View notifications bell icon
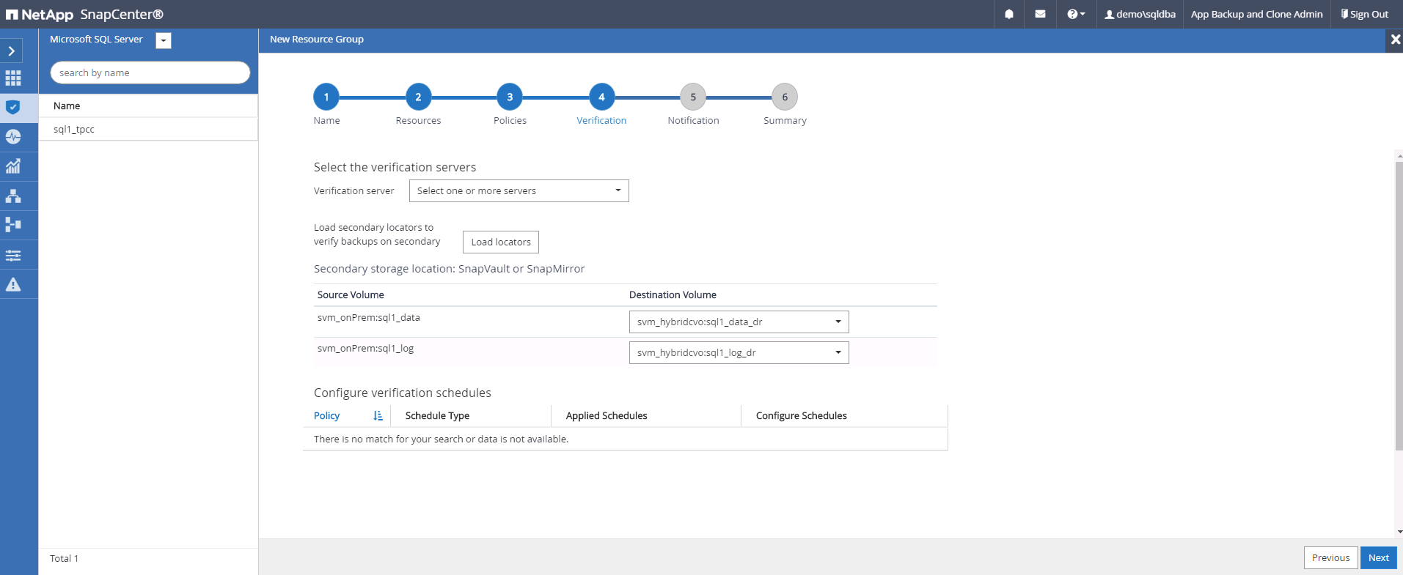1403x575 pixels. point(1009,14)
